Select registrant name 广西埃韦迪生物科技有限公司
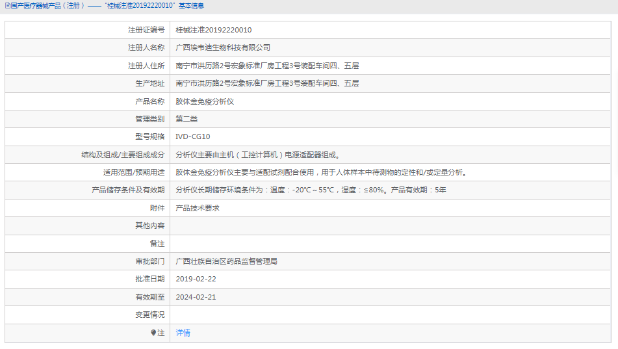The height and width of the screenshot is (349, 618). pyautogui.click(x=223, y=47)
